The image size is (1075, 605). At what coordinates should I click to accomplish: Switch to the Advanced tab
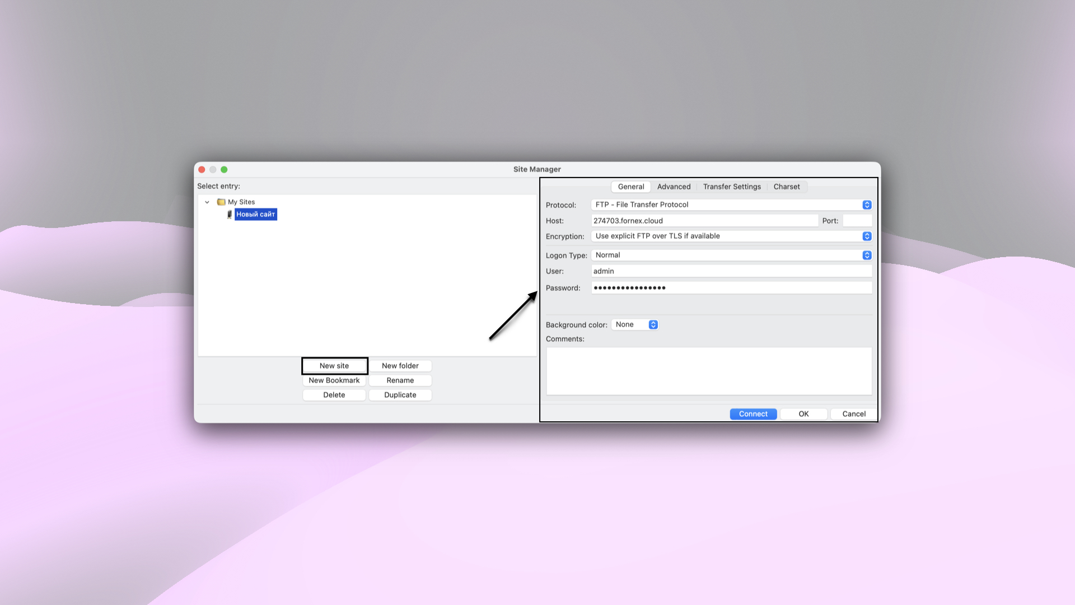pos(674,187)
